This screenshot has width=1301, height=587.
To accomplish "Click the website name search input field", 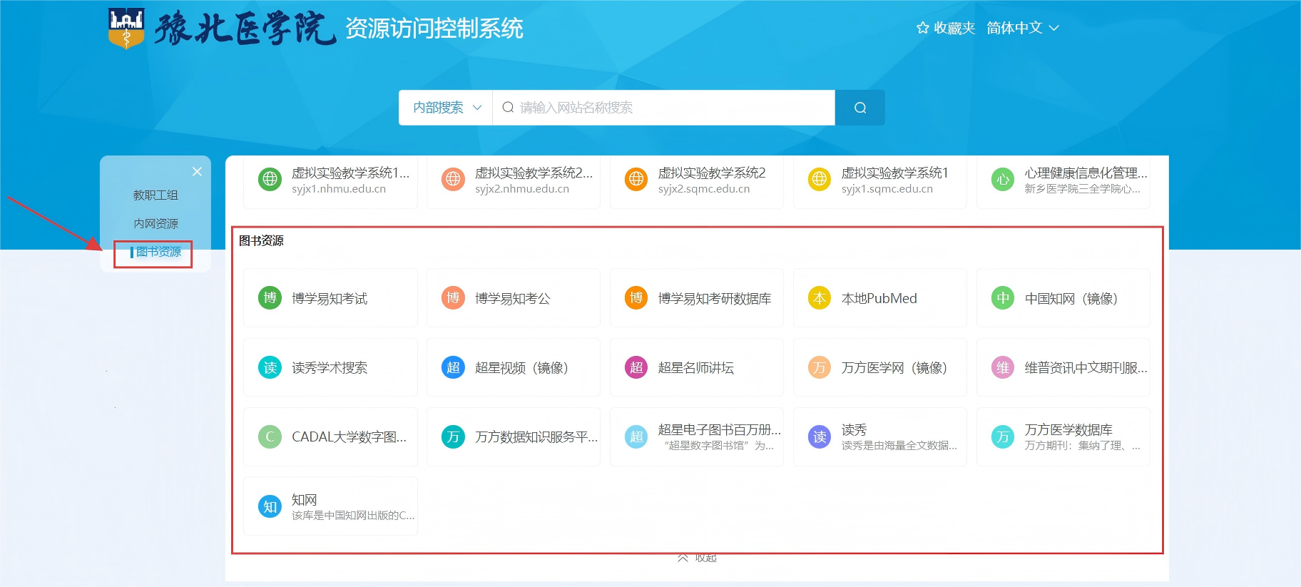I will coord(670,108).
